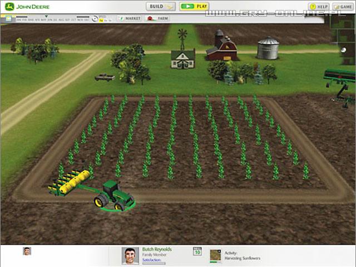Image resolution: width=356 pixels, height=267 pixels.
Task: Click the white farmhouse
Action: [183, 59]
